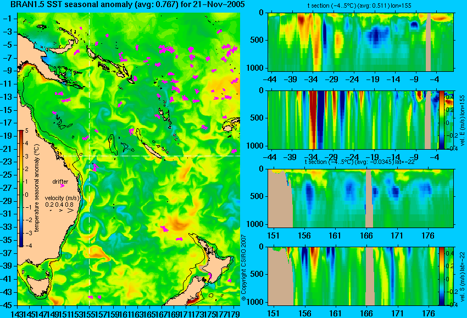Click depth '1000' on top temperature section axis
This screenshot has height=318, width=467.
[255, 68]
